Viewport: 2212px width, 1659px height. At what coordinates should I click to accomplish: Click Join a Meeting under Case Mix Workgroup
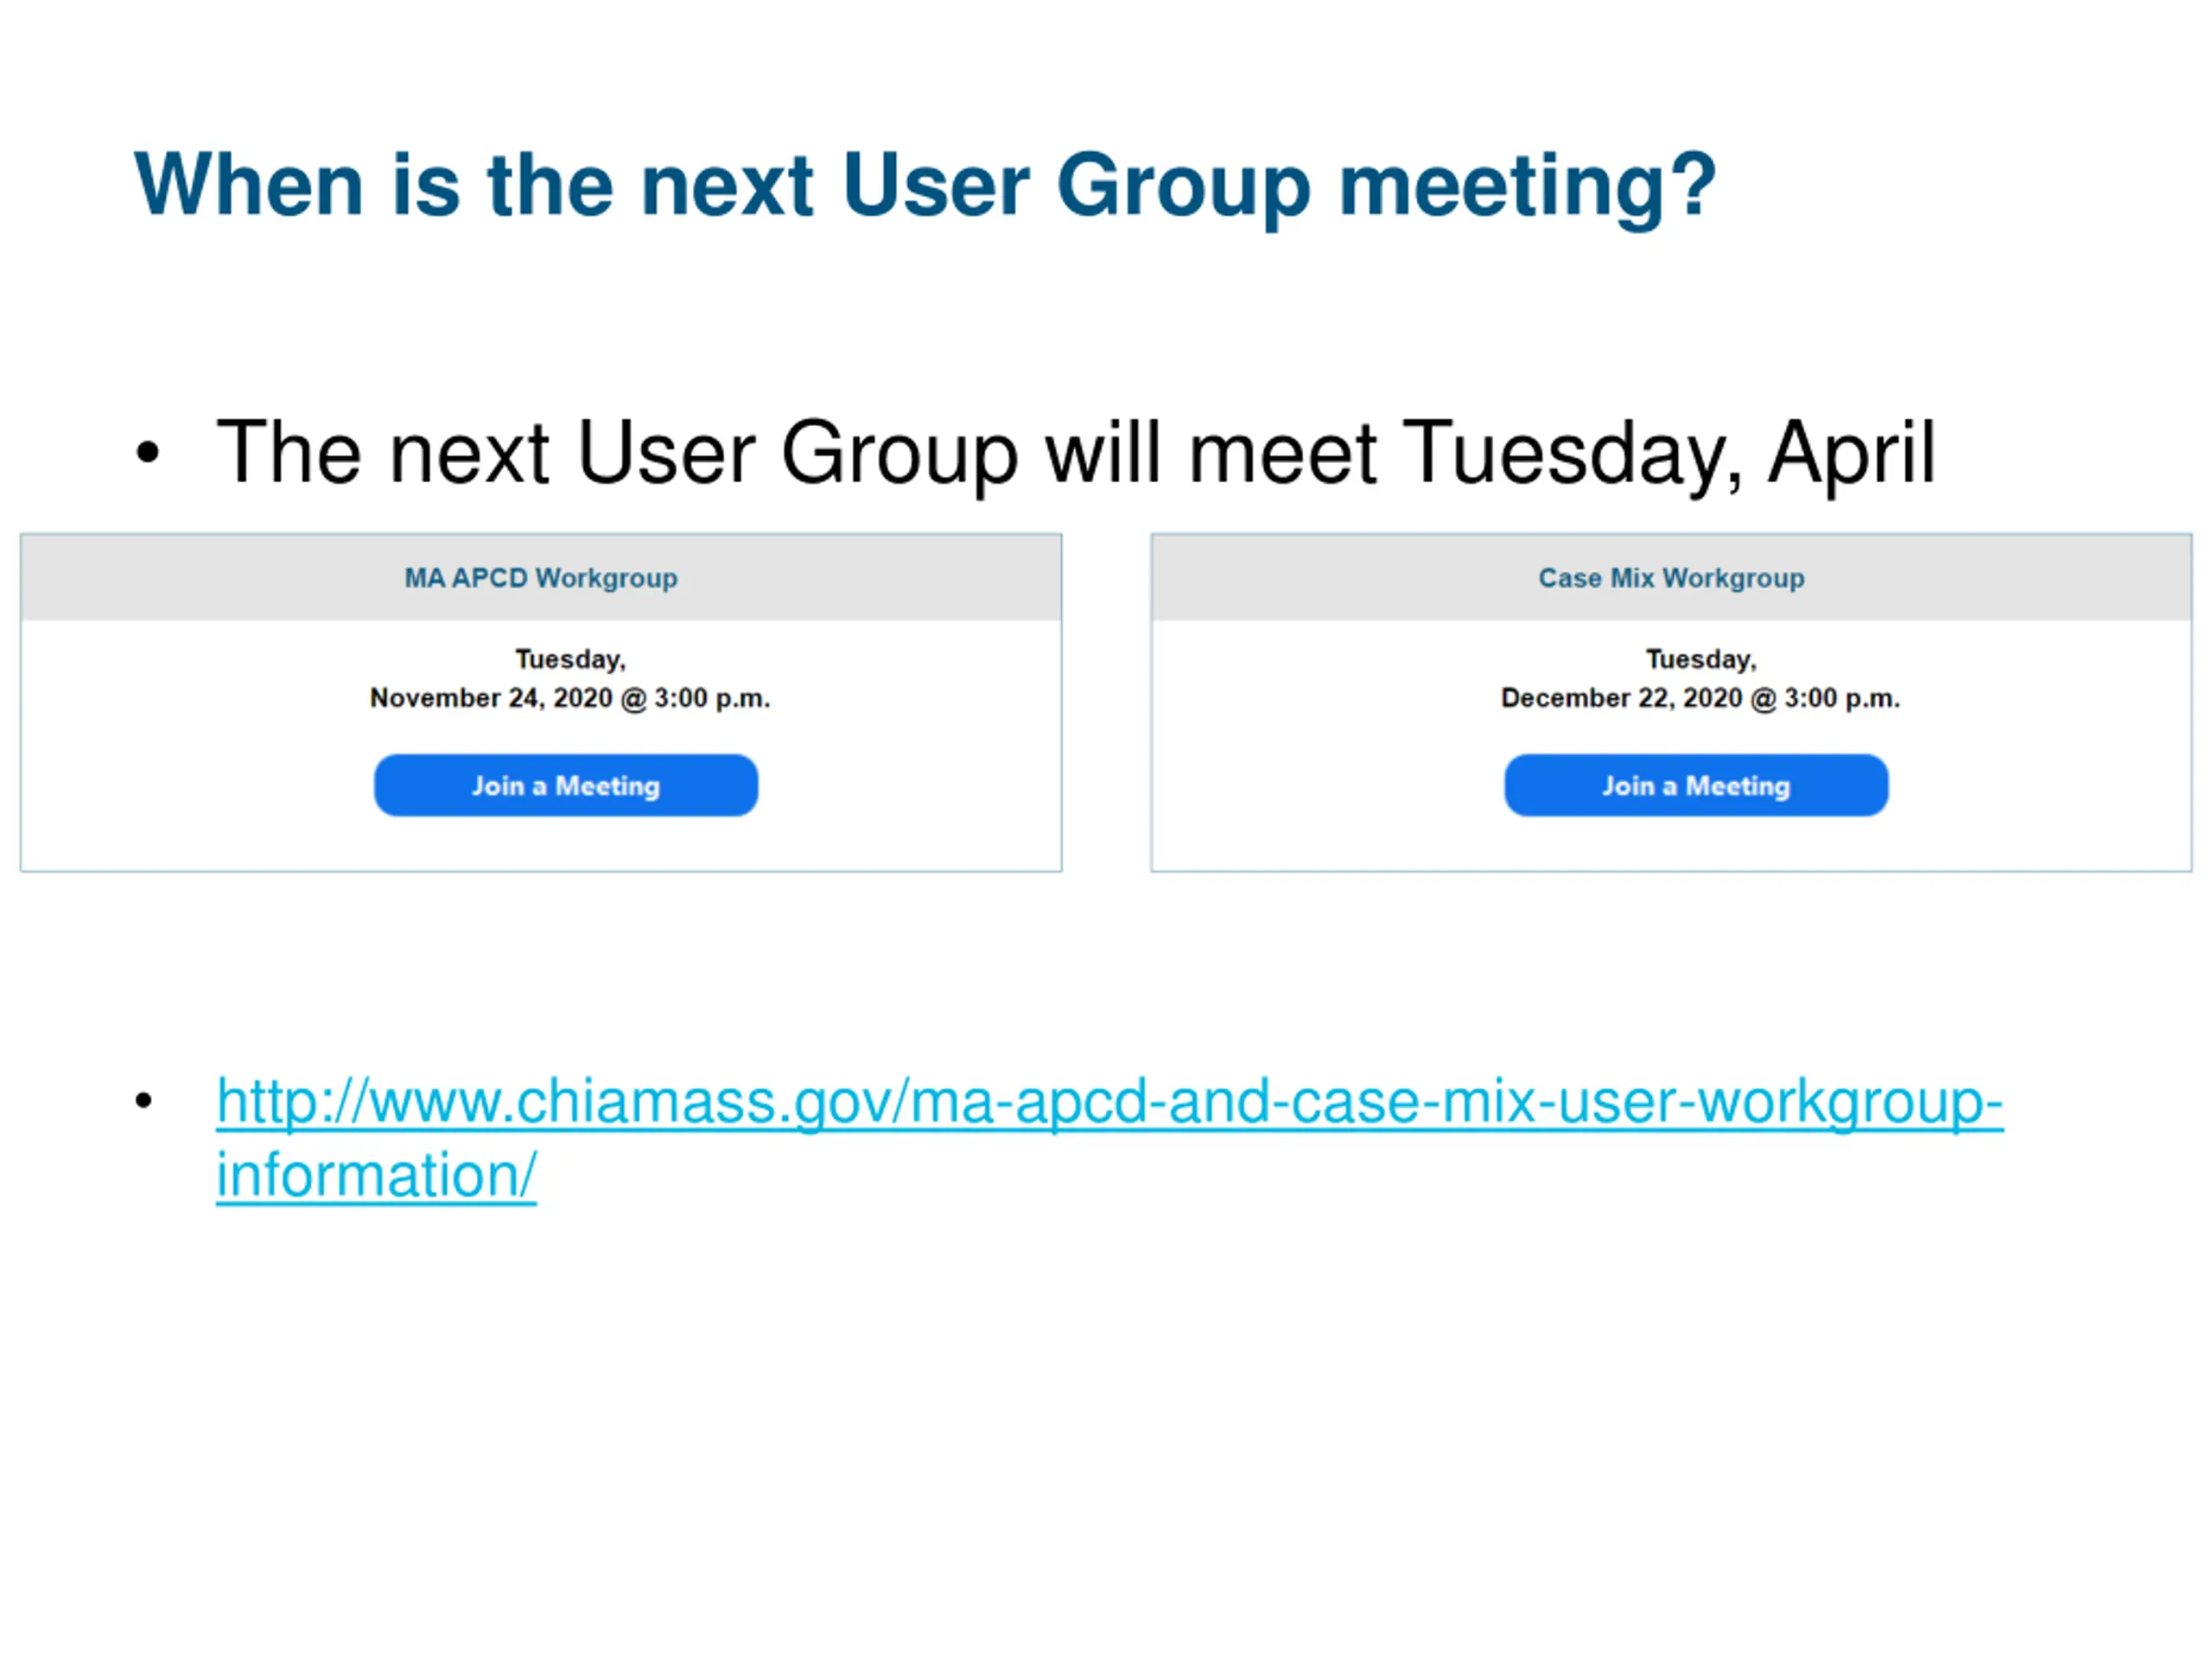tap(1696, 786)
